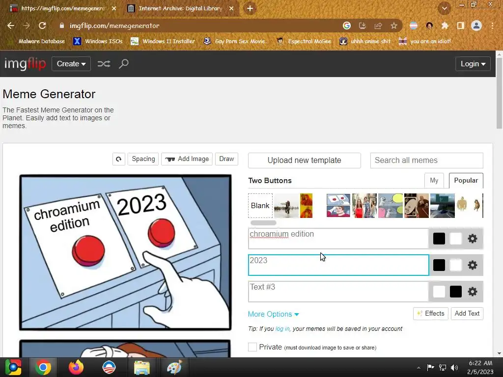Switch to the Popular templates tab
This screenshot has width=503, height=377.
pyautogui.click(x=466, y=181)
